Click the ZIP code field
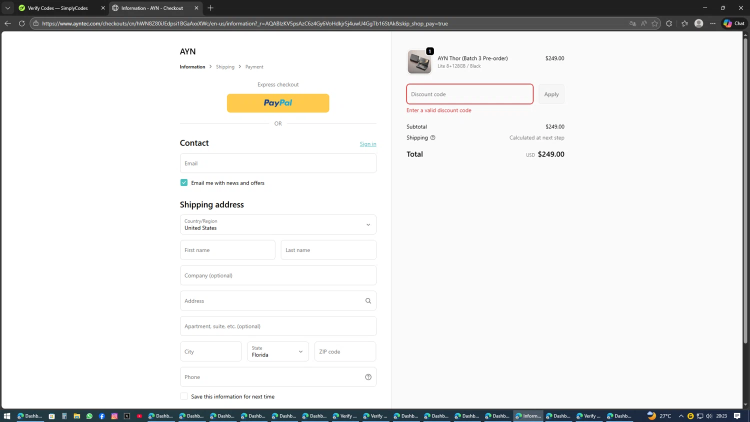Screen dimensions: 750x422 pos(345,351)
